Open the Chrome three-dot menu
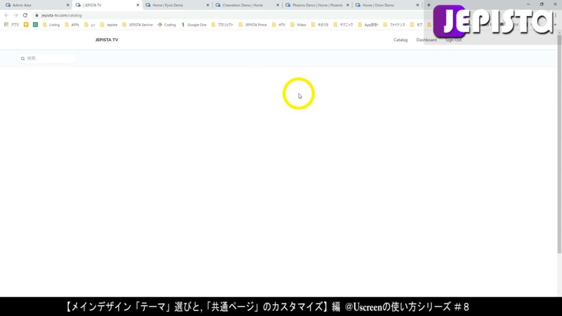 pos(555,15)
